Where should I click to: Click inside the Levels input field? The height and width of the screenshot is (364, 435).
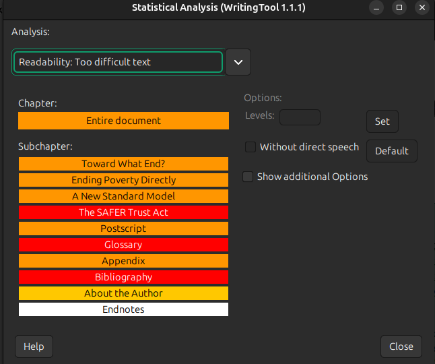(300, 117)
